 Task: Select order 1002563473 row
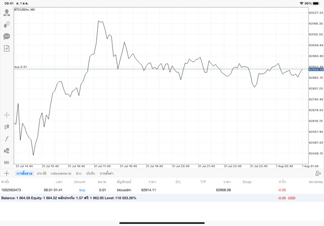point(162,190)
